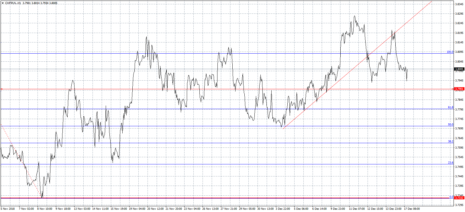Click the CHFPLN.,H1 symbol title text
The height and width of the screenshot is (212, 465).
click(x=13, y=3)
